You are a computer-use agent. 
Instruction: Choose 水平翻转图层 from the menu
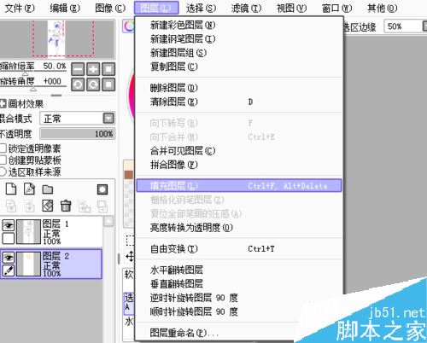tap(239, 270)
